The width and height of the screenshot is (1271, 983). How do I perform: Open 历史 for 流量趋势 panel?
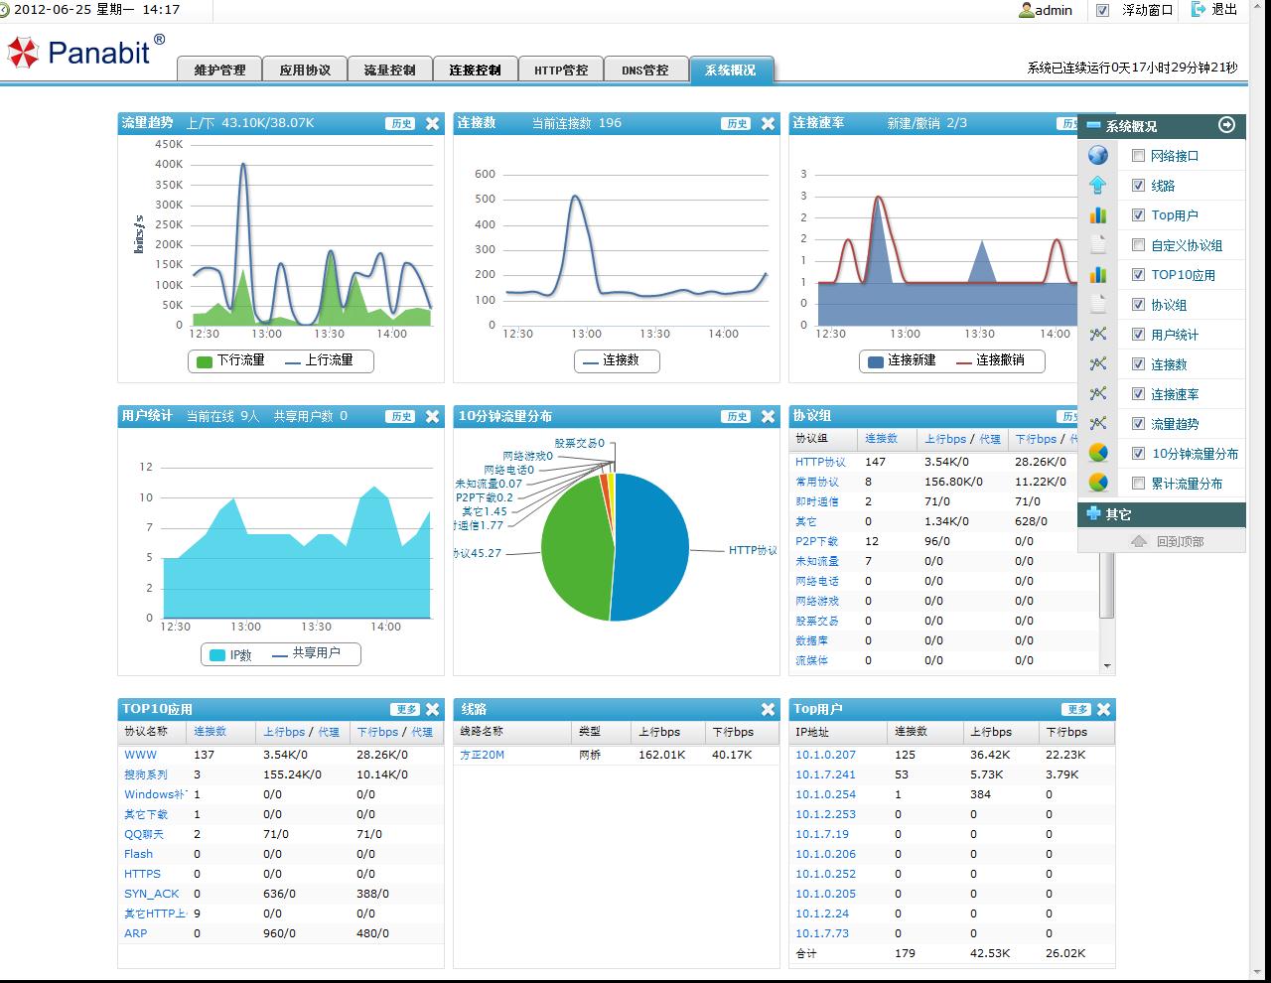[401, 124]
